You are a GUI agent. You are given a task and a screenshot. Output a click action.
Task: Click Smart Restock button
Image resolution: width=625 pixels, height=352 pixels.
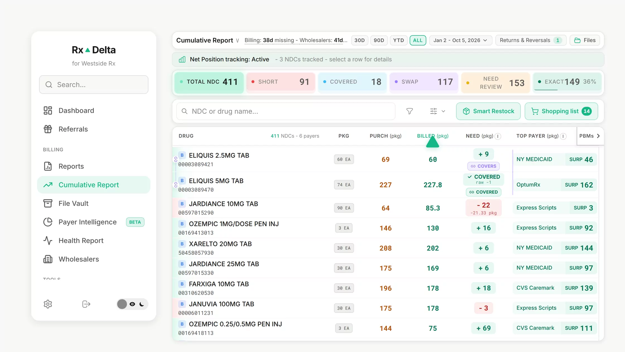488,111
